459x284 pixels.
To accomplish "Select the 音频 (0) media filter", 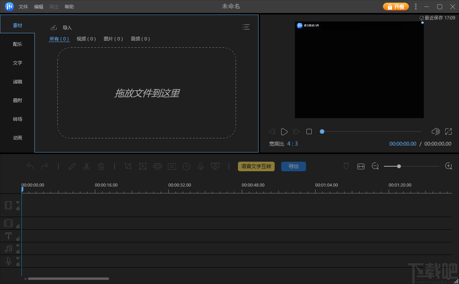I will 140,39.
